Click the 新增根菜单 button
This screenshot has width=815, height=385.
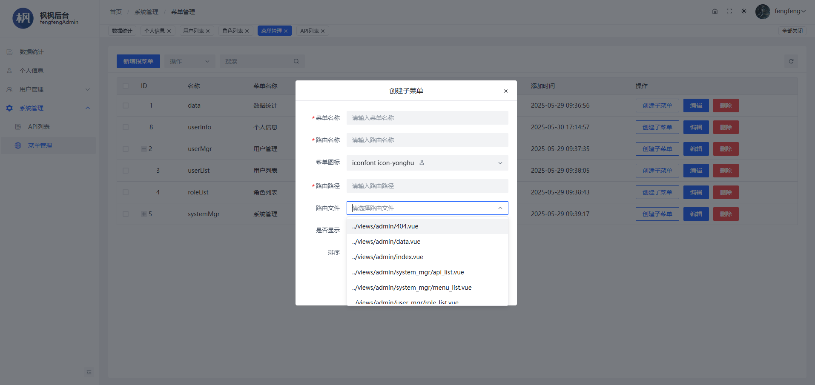(x=138, y=61)
